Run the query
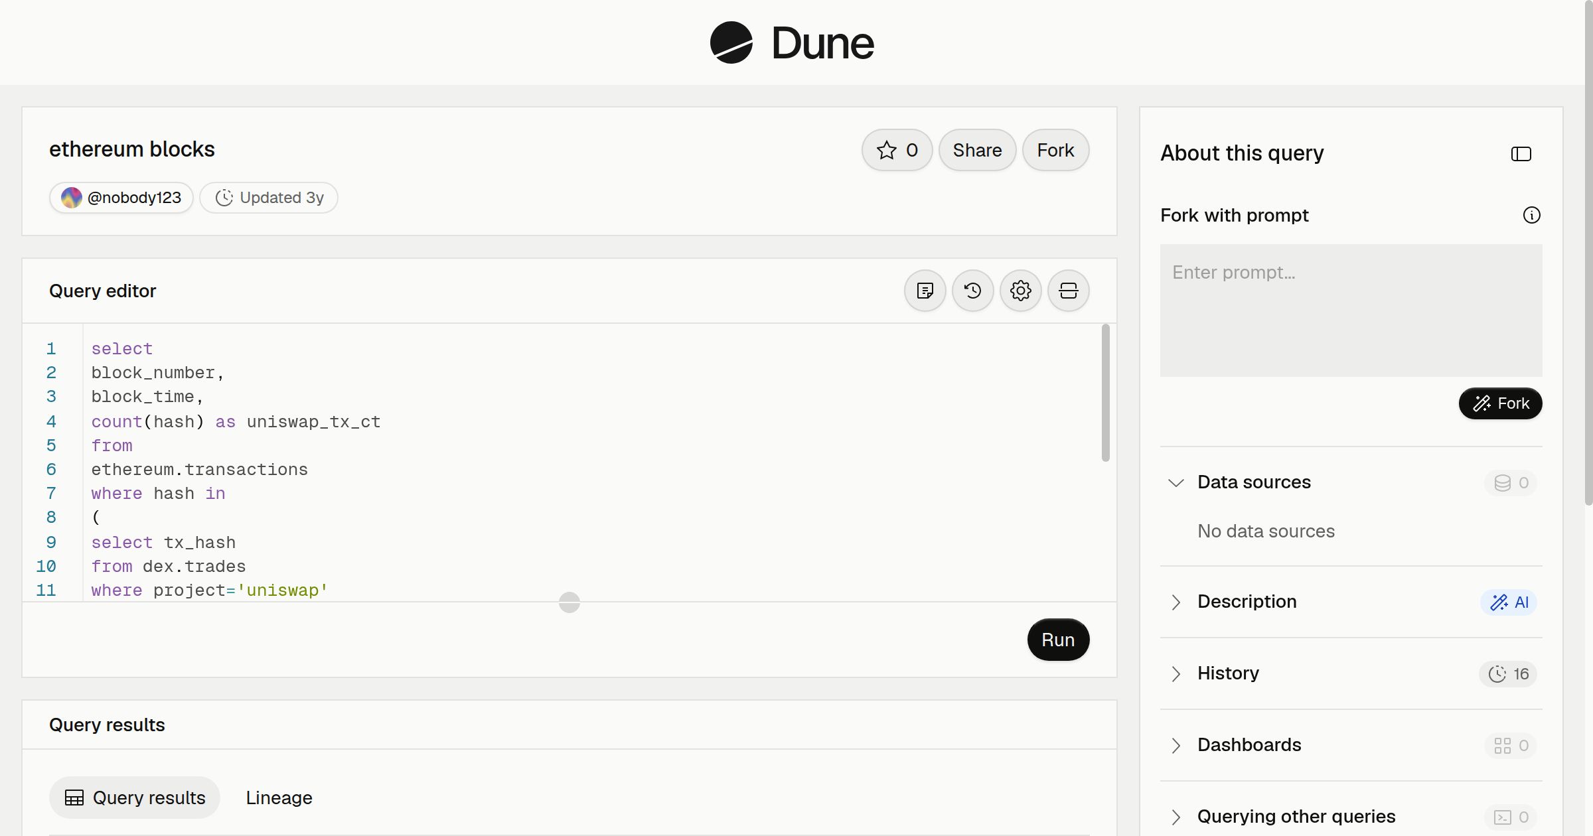Image resolution: width=1593 pixels, height=836 pixels. click(x=1058, y=640)
